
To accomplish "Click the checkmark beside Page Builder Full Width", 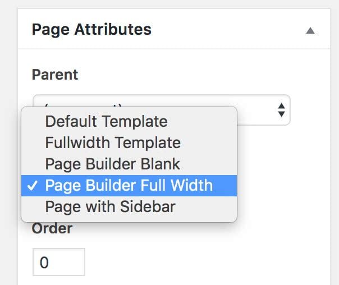I will point(33,186).
